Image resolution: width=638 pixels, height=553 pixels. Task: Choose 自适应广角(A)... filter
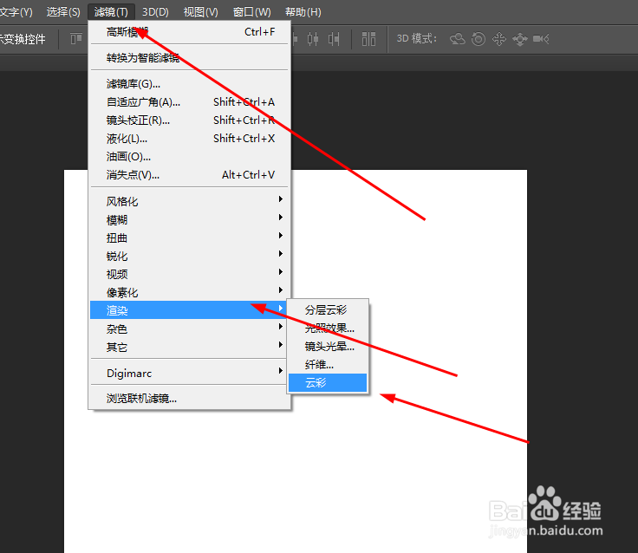pyautogui.click(x=189, y=102)
